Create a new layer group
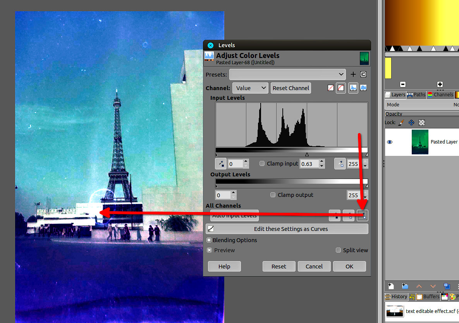The height and width of the screenshot is (323, 459). pyautogui.click(x=405, y=286)
